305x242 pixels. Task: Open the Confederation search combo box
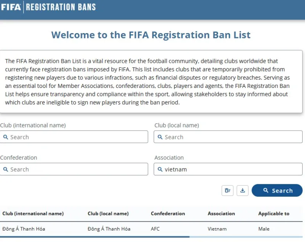tap(76, 169)
